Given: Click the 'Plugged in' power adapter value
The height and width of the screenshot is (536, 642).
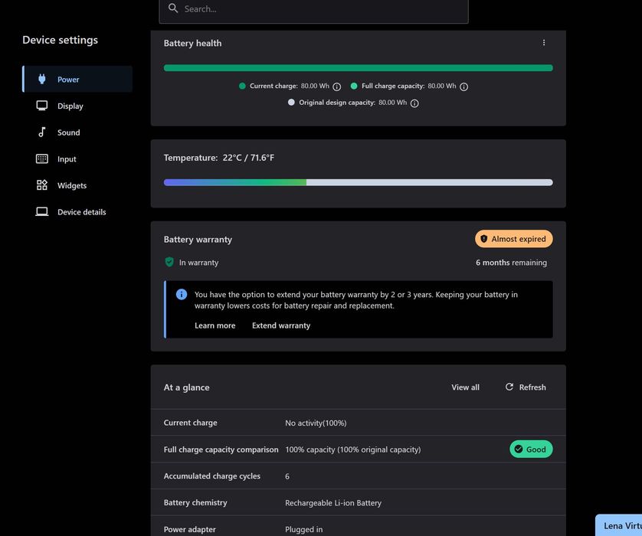Looking at the screenshot, I should (x=304, y=529).
